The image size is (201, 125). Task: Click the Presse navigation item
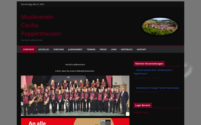click(x=103, y=49)
